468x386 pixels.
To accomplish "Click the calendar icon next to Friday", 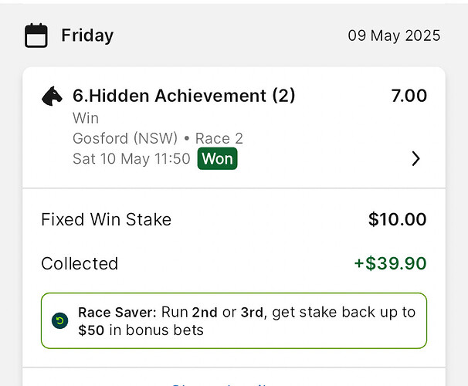I will [36, 36].
